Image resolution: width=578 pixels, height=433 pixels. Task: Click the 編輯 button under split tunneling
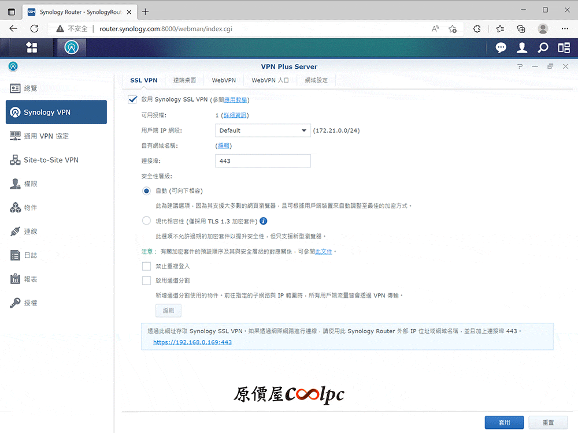tap(168, 311)
